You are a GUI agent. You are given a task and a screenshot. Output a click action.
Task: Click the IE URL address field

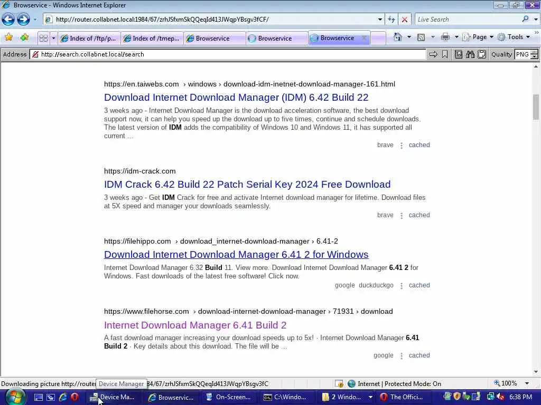(x=214, y=20)
